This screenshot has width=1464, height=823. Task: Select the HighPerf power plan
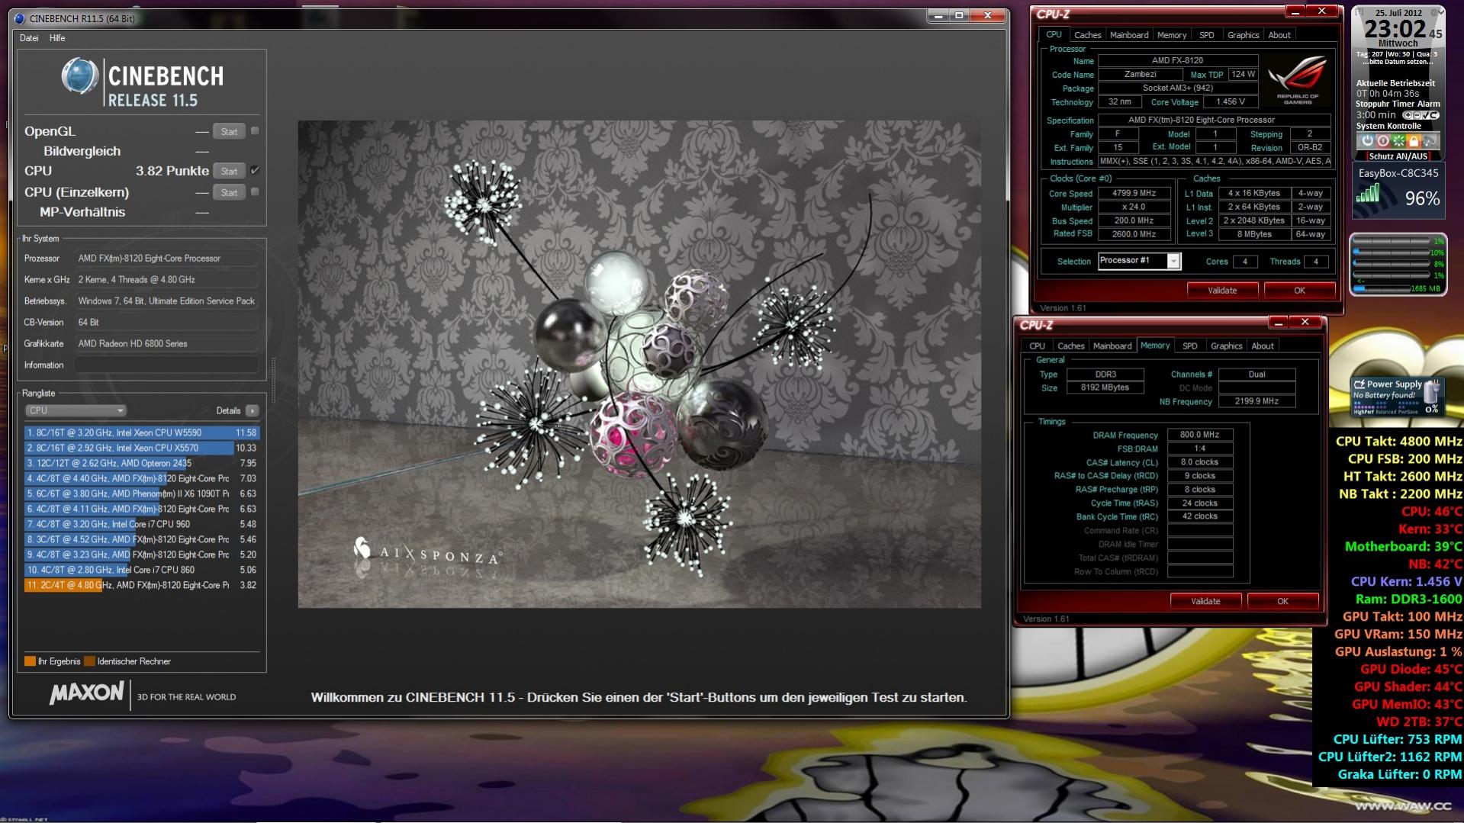click(1363, 412)
